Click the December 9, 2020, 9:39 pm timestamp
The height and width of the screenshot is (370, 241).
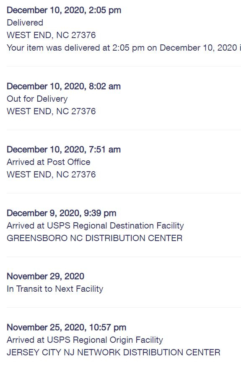(x=62, y=213)
